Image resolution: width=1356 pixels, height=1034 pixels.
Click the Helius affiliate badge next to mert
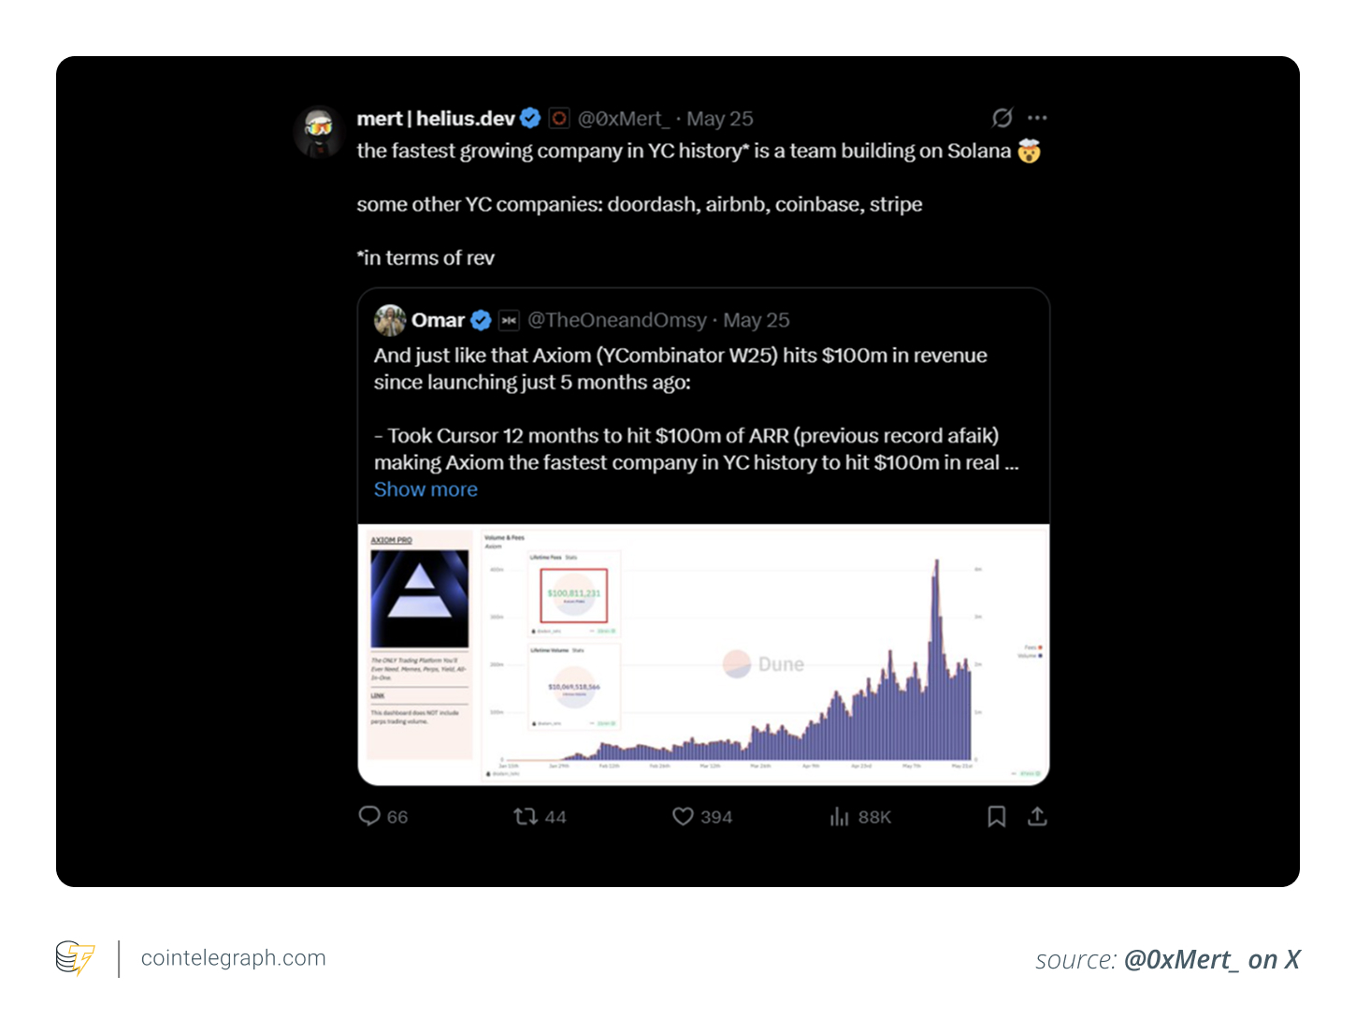pos(558,118)
